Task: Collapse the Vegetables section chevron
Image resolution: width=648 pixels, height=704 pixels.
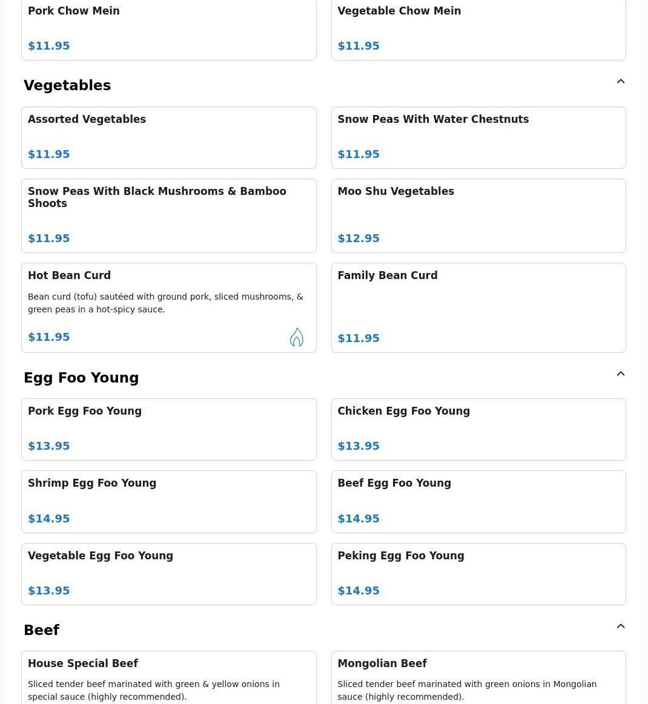Action: (621, 81)
